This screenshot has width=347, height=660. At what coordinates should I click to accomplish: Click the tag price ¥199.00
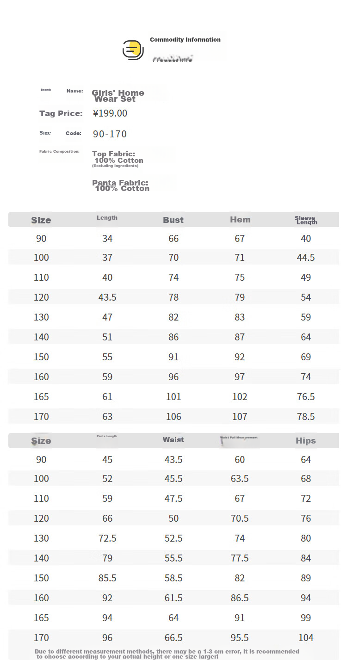(110, 113)
